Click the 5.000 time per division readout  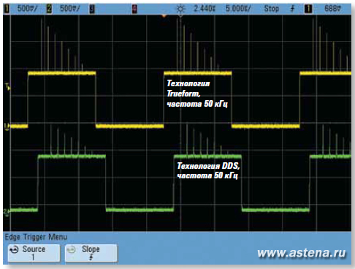[x=238, y=9]
